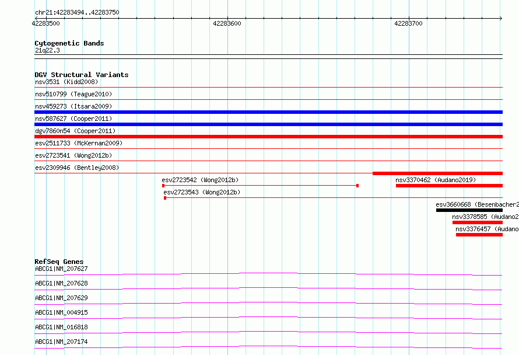Image resolution: width=519 pixels, height=355 pixels.
Task: Click the red bar under nsv3376457
Action: (479, 235)
